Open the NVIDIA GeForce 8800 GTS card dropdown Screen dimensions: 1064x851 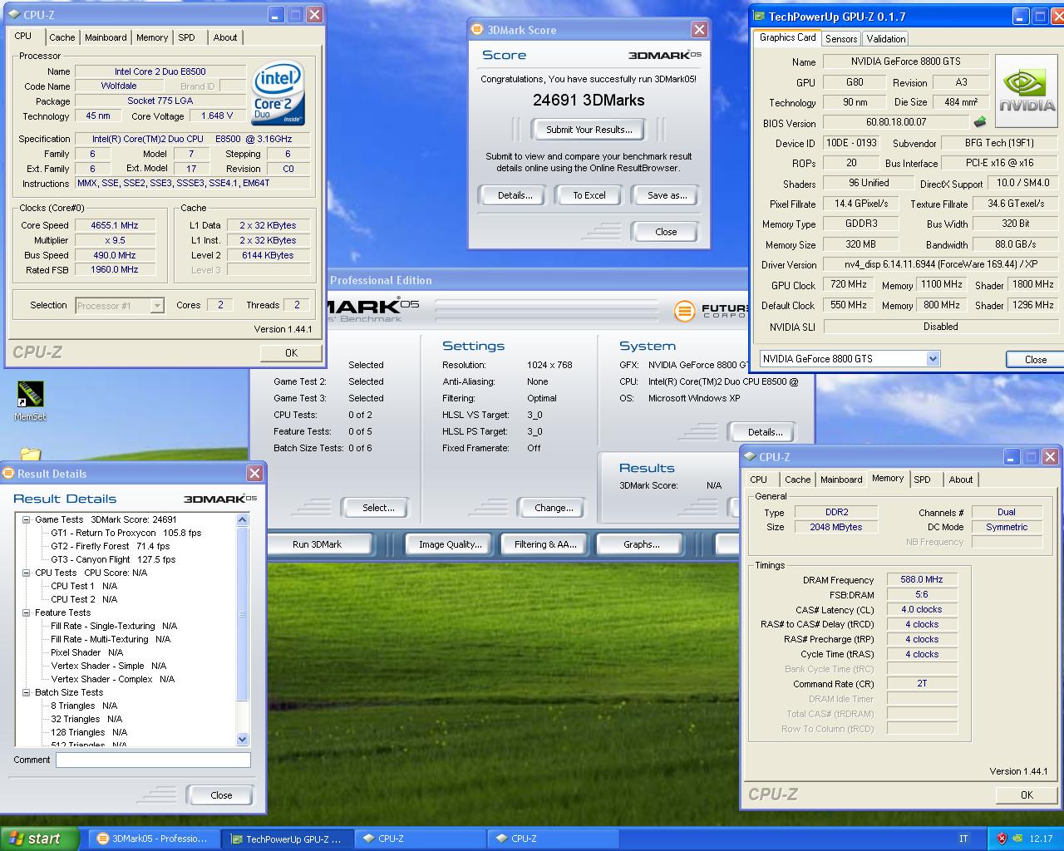[933, 358]
